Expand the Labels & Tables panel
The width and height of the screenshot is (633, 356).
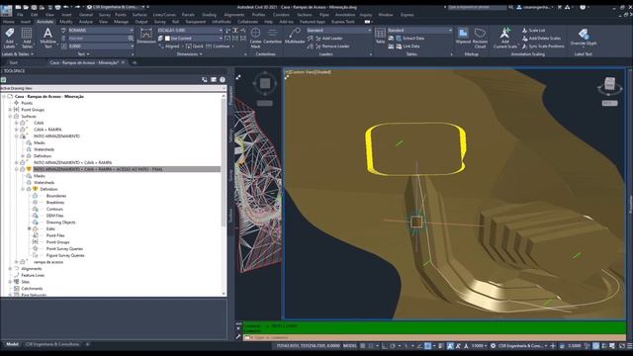(18, 54)
